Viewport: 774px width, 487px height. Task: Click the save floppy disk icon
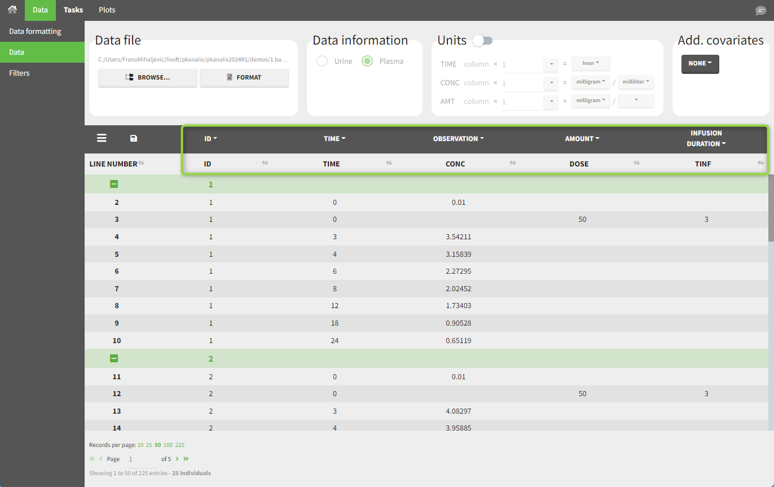pos(134,138)
